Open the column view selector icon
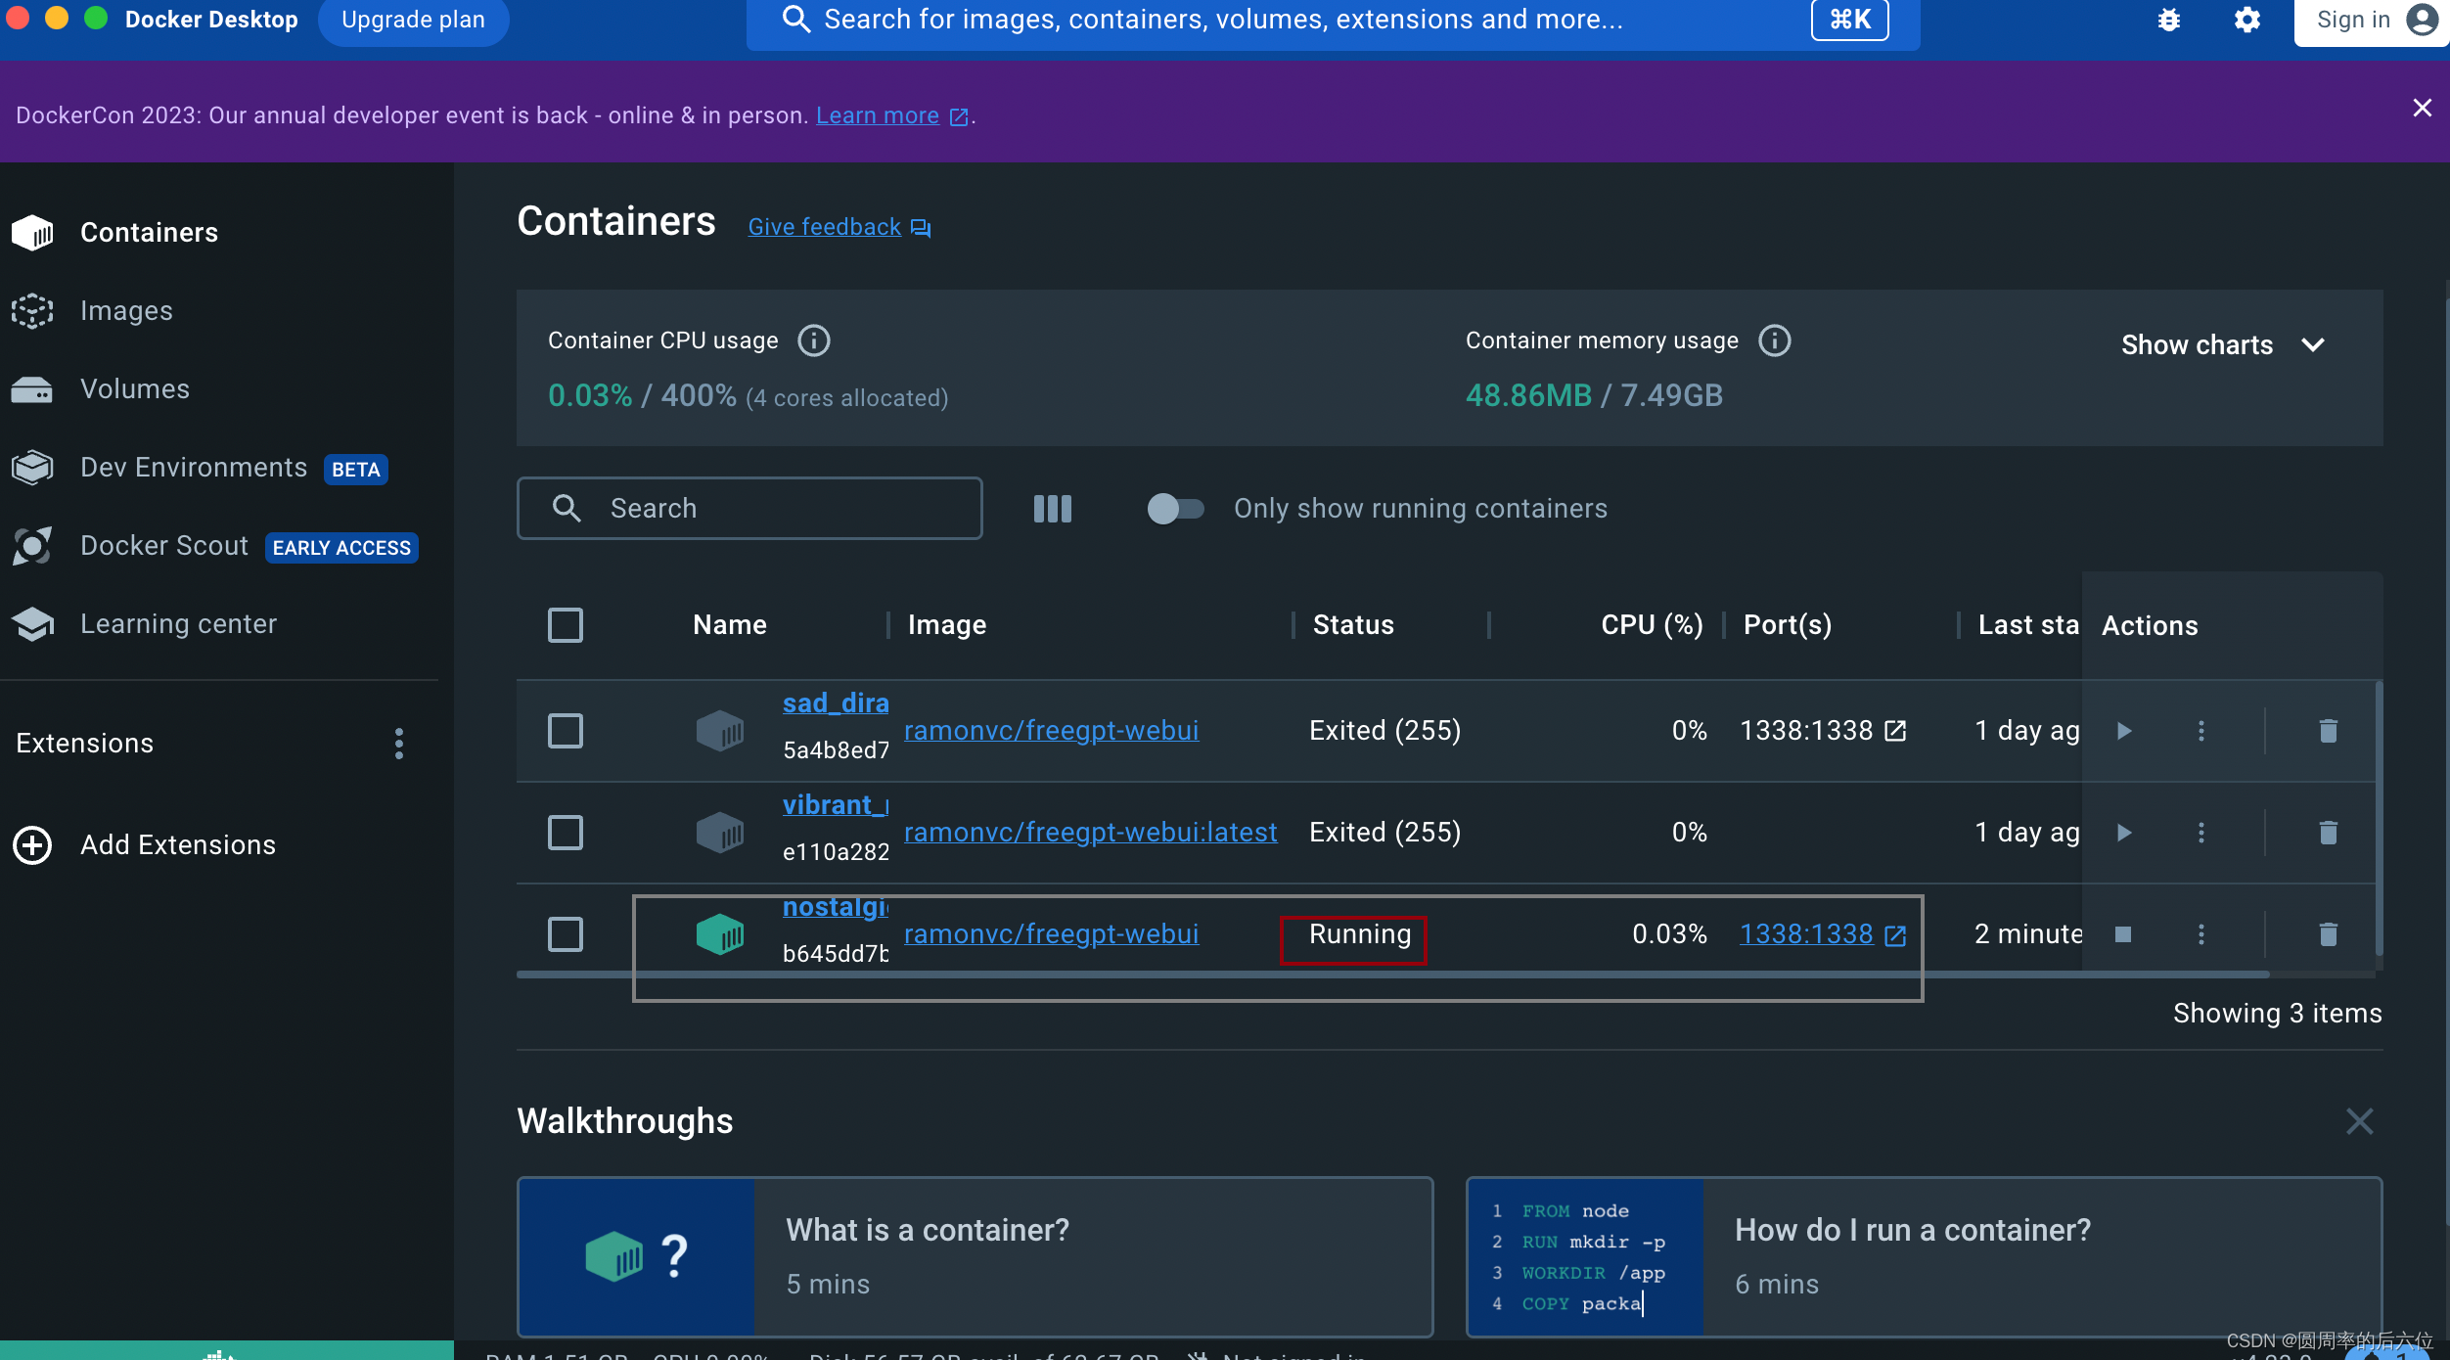 pyautogui.click(x=1053, y=509)
